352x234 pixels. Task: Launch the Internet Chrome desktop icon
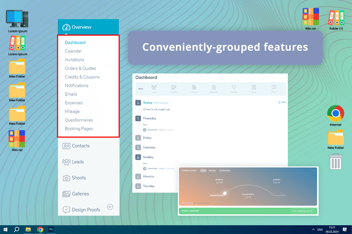(335, 116)
